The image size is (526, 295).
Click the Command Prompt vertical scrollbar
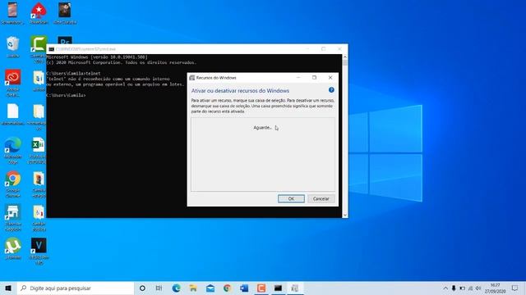[345, 136]
